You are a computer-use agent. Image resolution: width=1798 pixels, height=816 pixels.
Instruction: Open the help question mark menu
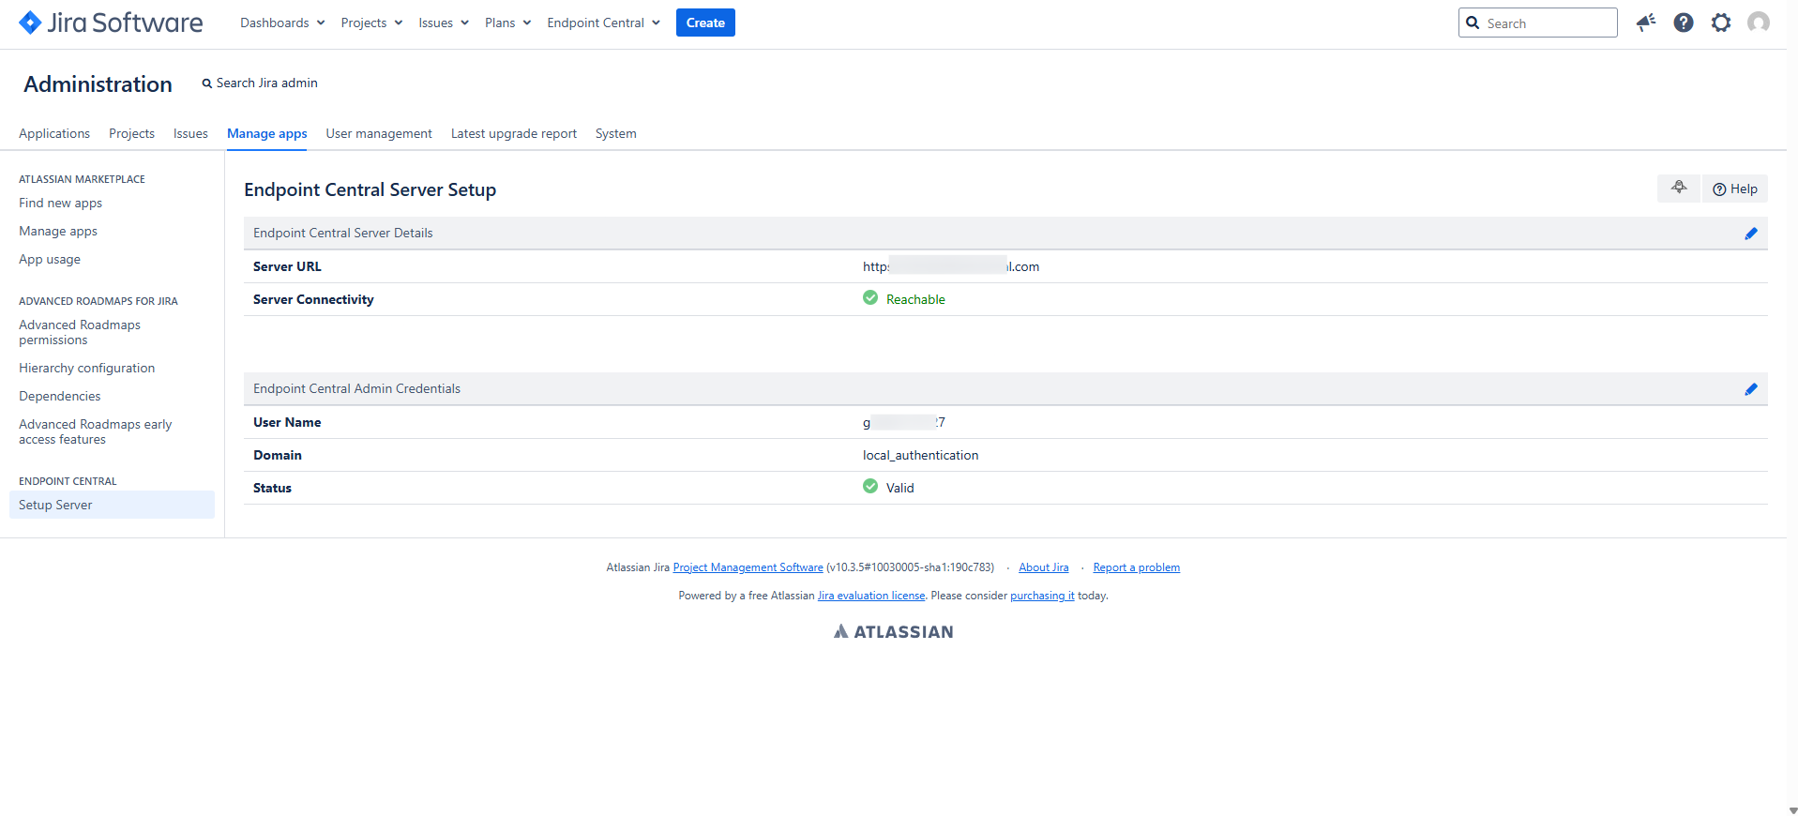click(x=1684, y=23)
